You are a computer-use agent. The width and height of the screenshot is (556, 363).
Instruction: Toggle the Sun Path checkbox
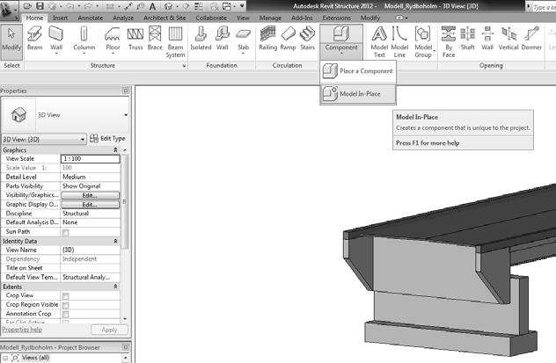pyautogui.click(x=66, y=232)
